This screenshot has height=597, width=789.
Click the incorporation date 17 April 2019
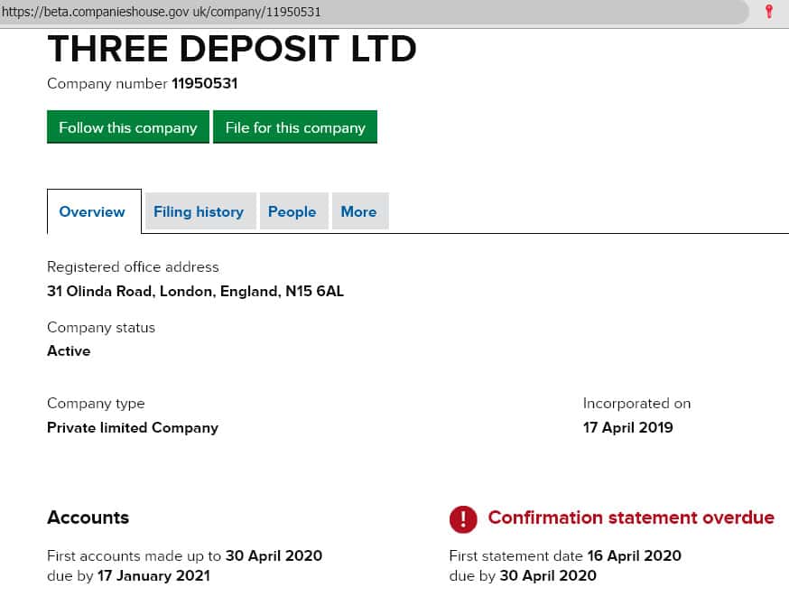[627, 427]
